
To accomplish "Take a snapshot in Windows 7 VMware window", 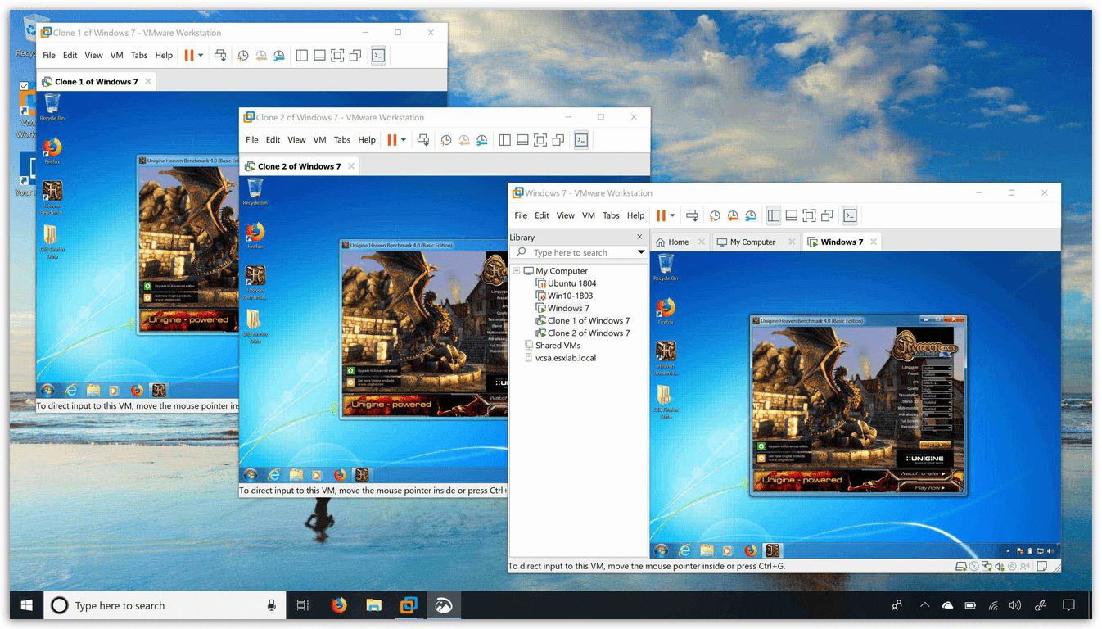I will (715, 215).
